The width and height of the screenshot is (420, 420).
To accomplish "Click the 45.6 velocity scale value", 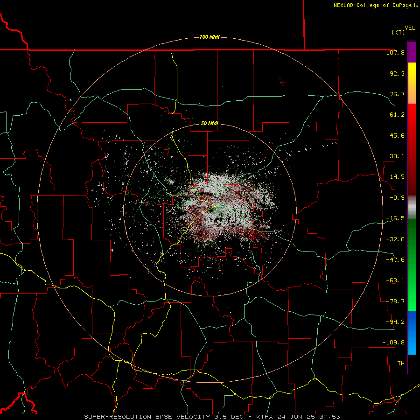I will coord(397,135).
